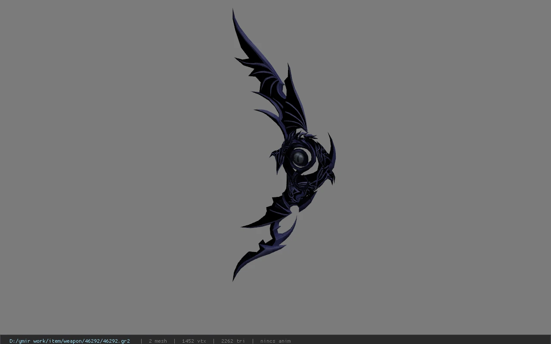The height and width of the screenshot is (344, 551).
Task: Click the "2262 tri" triangle count
Action: point(233,341)
